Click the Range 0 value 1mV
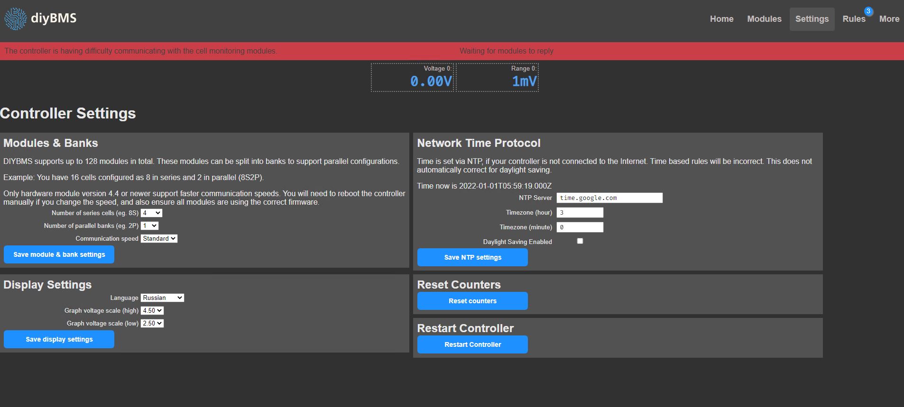Image resolution: width=904 pixels, height=407 pixels. 524,81
